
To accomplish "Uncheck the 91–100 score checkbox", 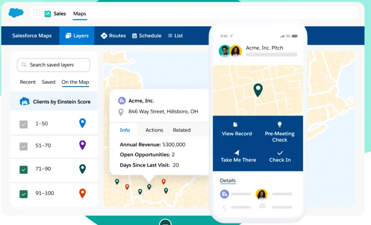I will point(23,194).
